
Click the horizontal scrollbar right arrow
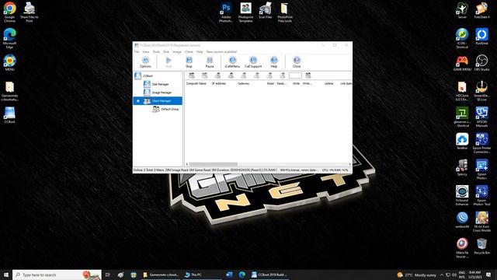[349, 164]
